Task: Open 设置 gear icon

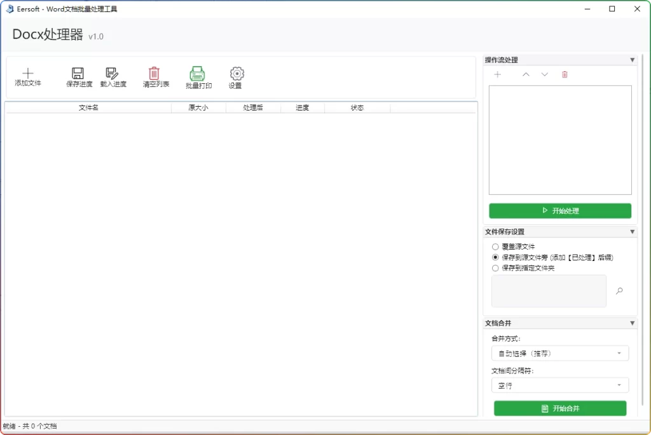Action: (236, 74)
